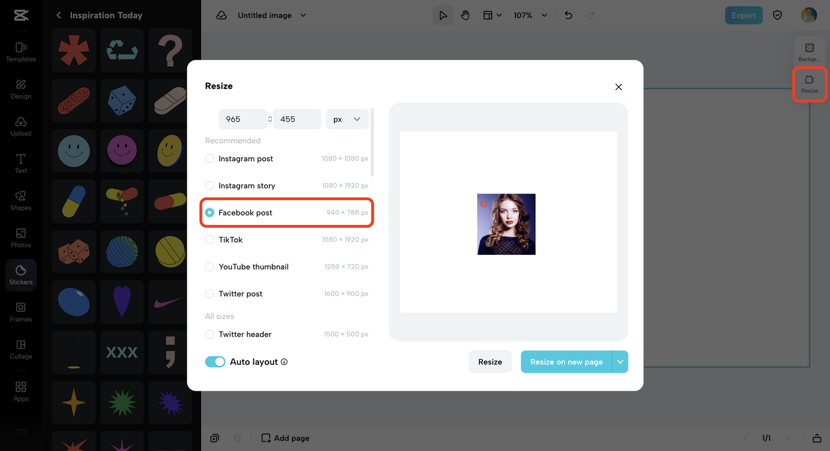This screenshot has width=830, height=451.
Task: Pick the blue smiley face sticker
Action: tap(74, 151)
